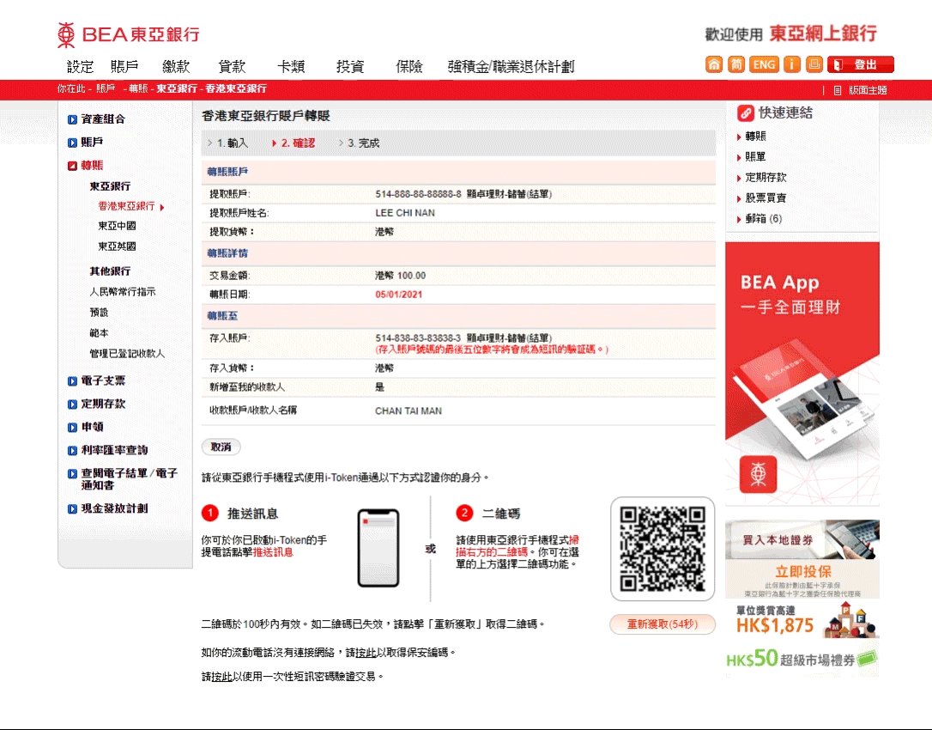
Task: Open the 投資 top menu
Action: (350, 67)
